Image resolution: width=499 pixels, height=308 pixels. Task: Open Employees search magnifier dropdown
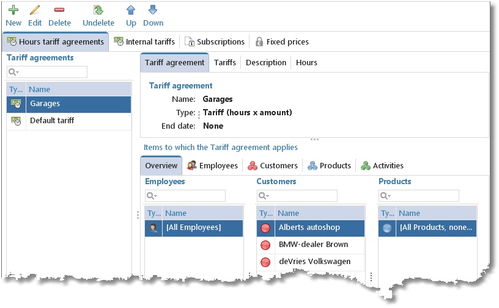point(152,196)
